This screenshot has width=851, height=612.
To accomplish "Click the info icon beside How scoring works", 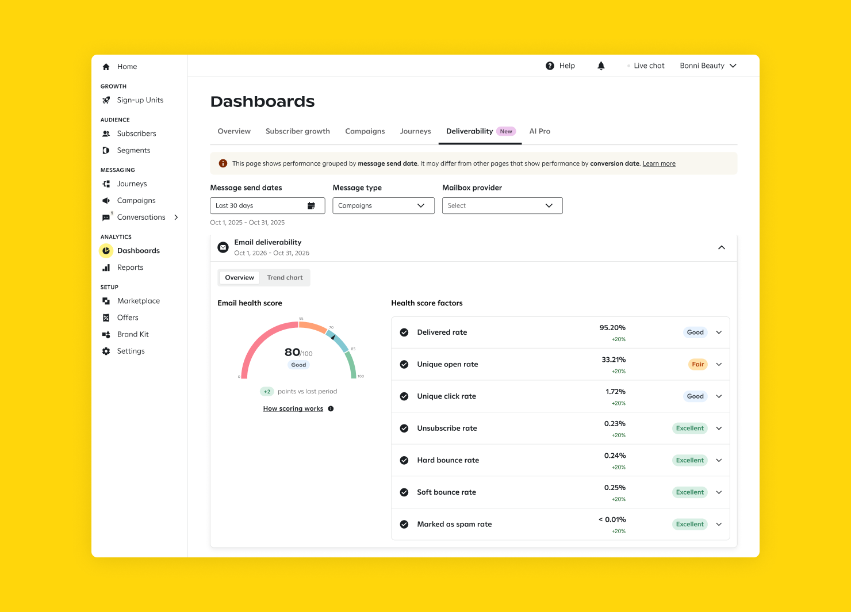I will tap(331, 409).
